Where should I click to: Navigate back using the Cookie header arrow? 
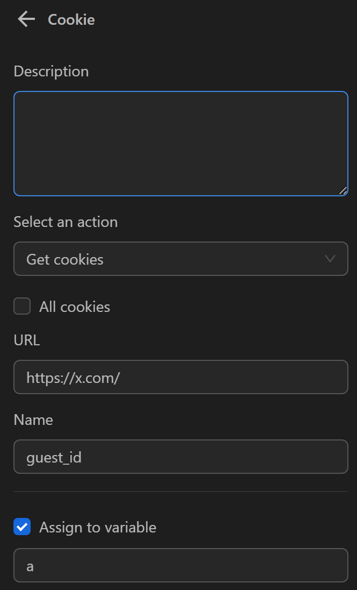25,19
